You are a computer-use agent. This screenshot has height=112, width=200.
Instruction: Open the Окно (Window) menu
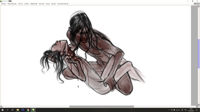[x=53, y=4]
